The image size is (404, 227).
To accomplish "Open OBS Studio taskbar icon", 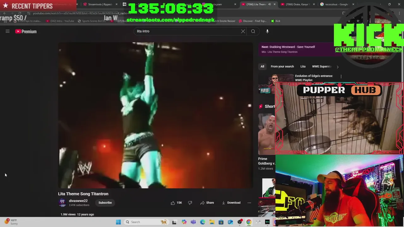I will pos(240,222).
